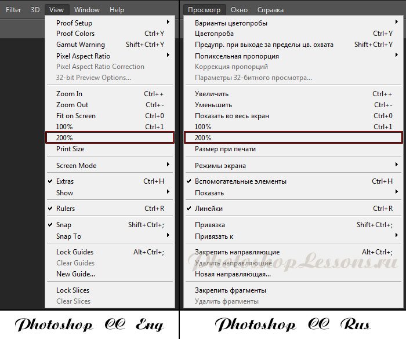The height and width of the screenshot is (339, 406).
Task: Open the Справка menu
Action: [x=270, y=10]
